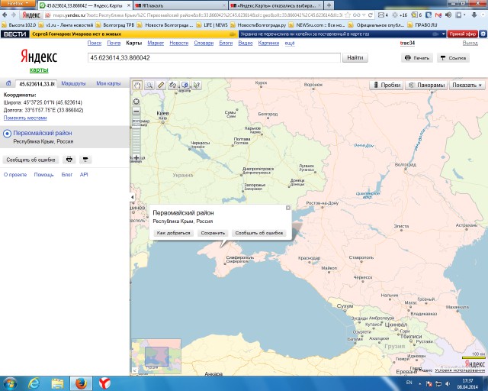Expand the ещё services menu

click(290, 43)
